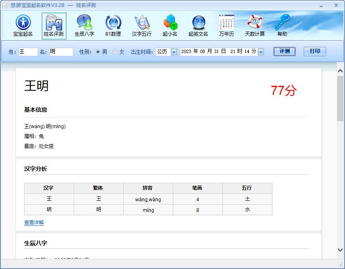The width and height of the screenshot is (345, 269).
Task: Click the 名 given name input field
Action: pos(61,52)
